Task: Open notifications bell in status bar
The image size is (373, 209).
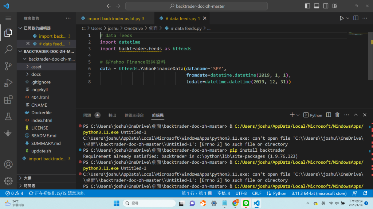Action: (x=365, y=193)
